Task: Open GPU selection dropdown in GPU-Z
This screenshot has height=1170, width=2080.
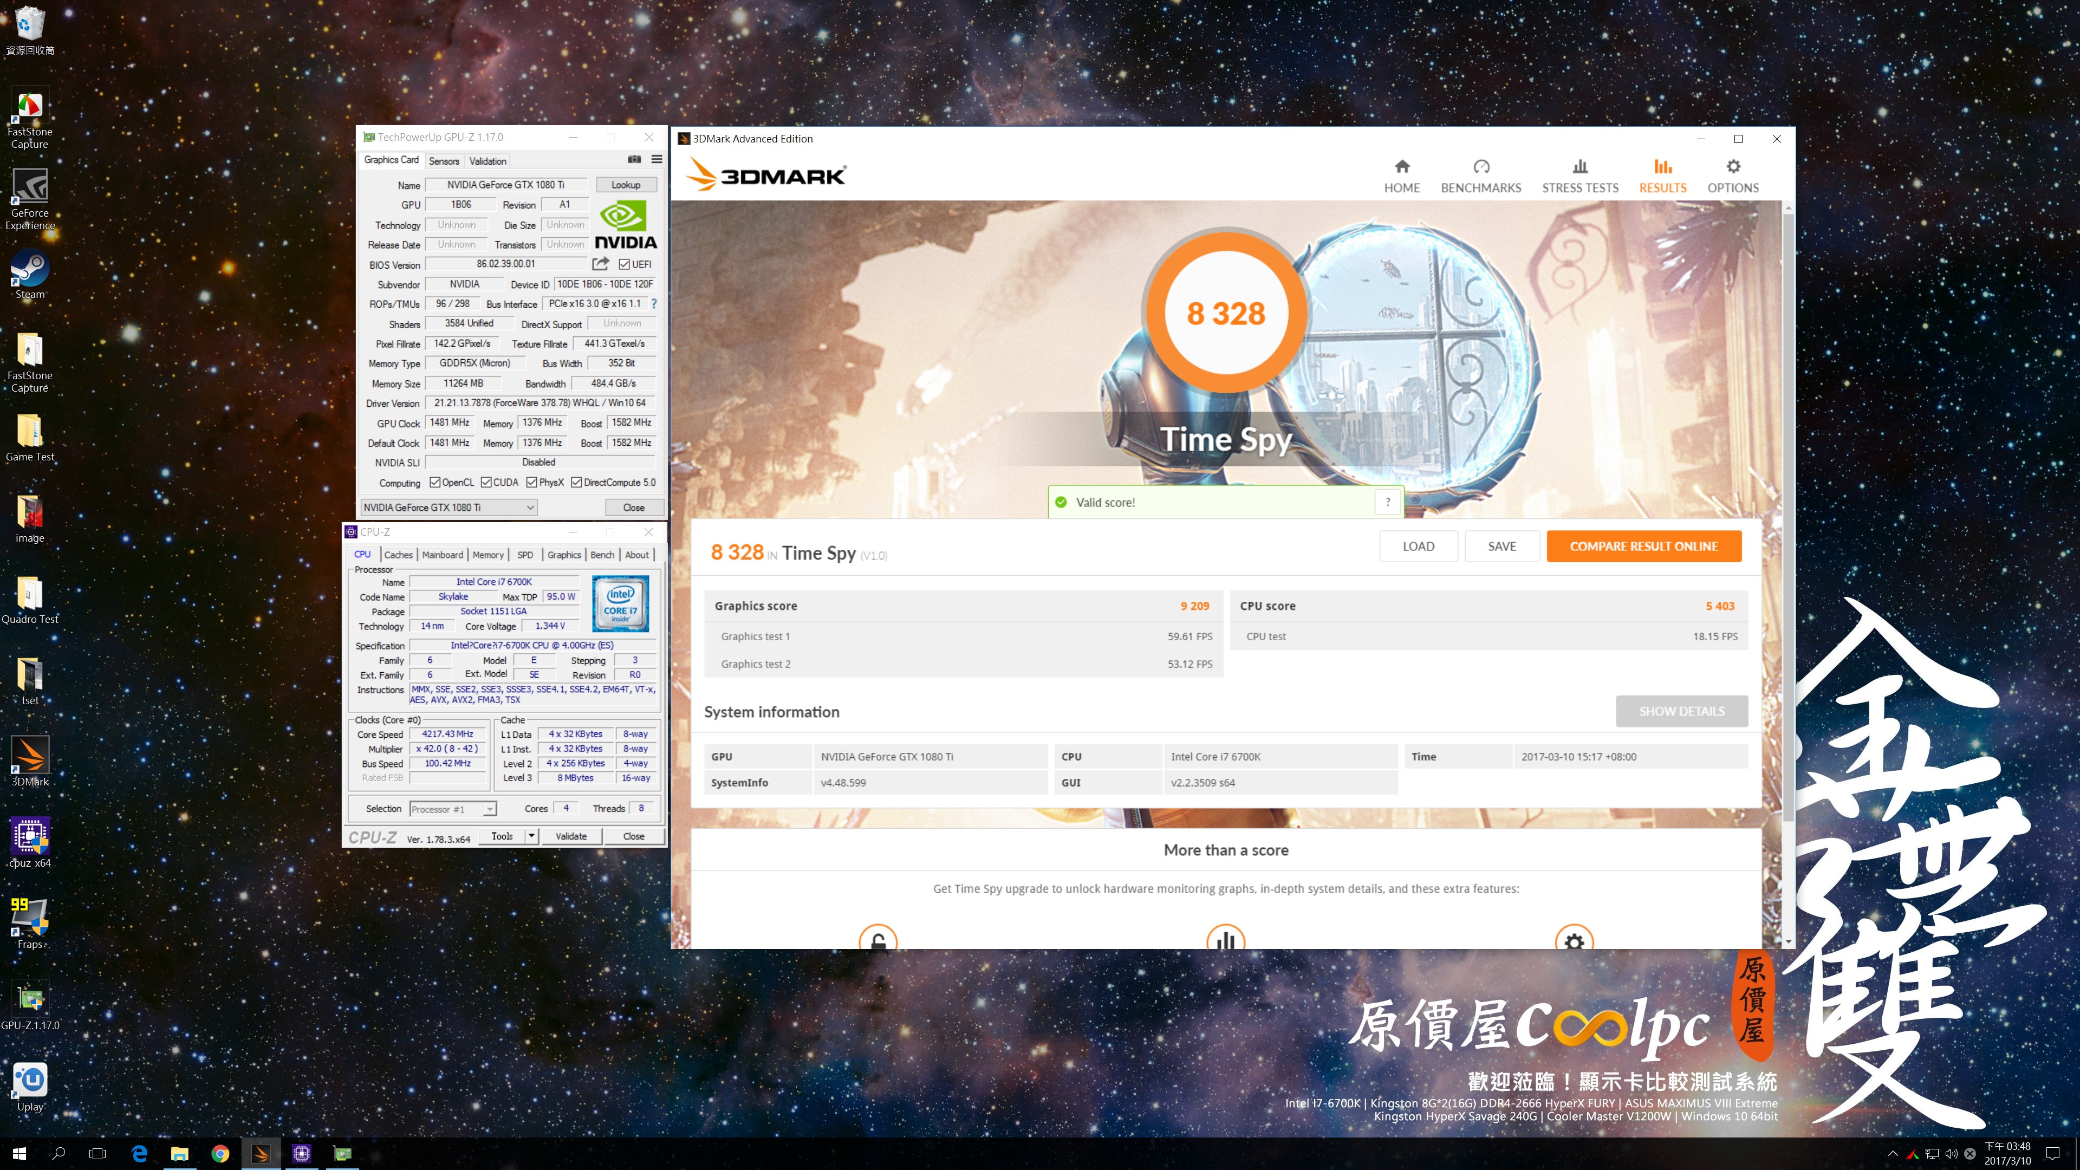Action: coord(449,507)
